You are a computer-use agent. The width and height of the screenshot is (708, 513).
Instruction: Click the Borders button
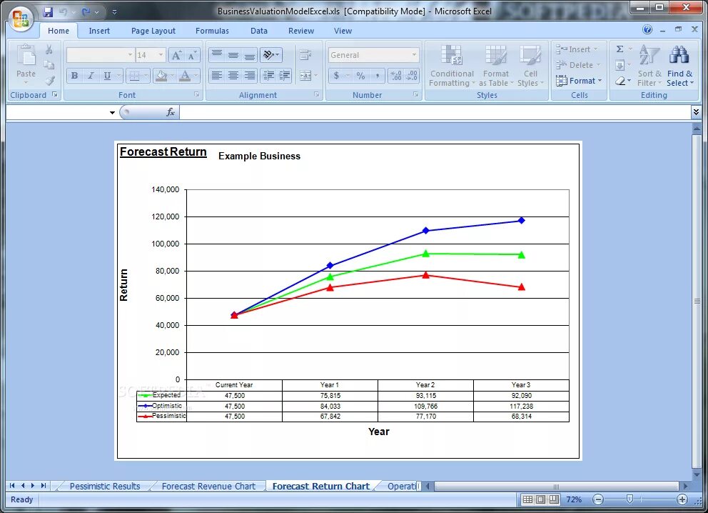pyautogui.click(x=134, y=76)
